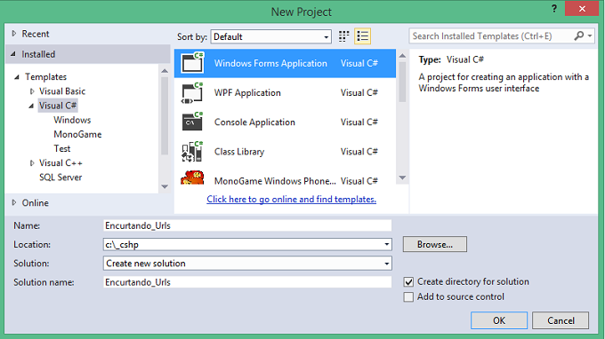
Task: Select the WPF Application row text
Action: [x=247, y=92]
